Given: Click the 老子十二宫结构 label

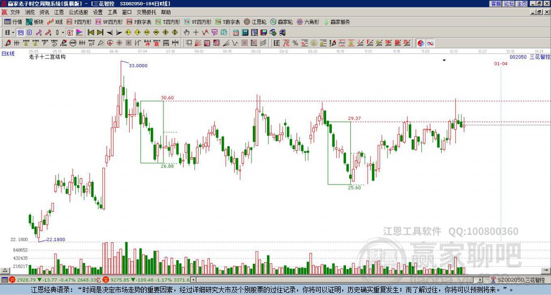Looking at the screenshot, I should click(47, 57).
